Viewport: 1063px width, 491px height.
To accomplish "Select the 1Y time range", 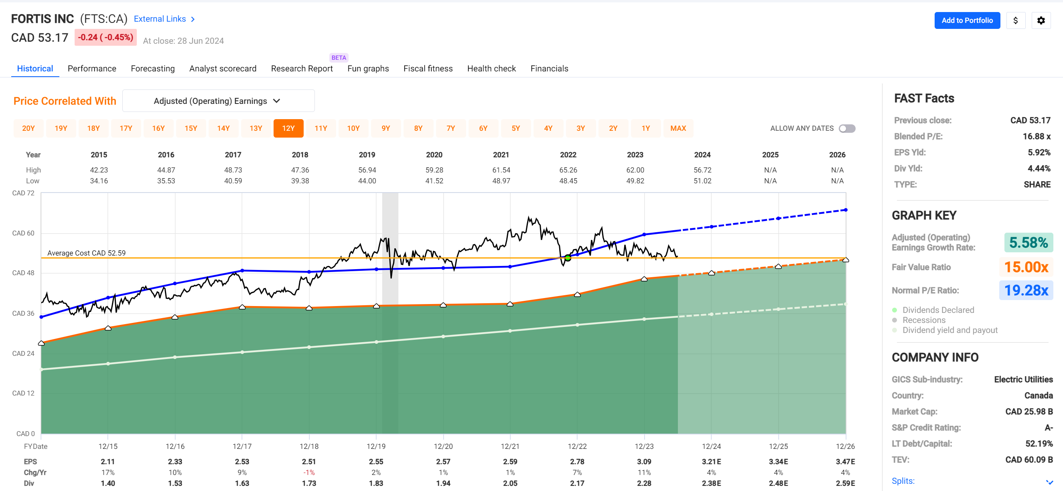I will pos(646,128).
